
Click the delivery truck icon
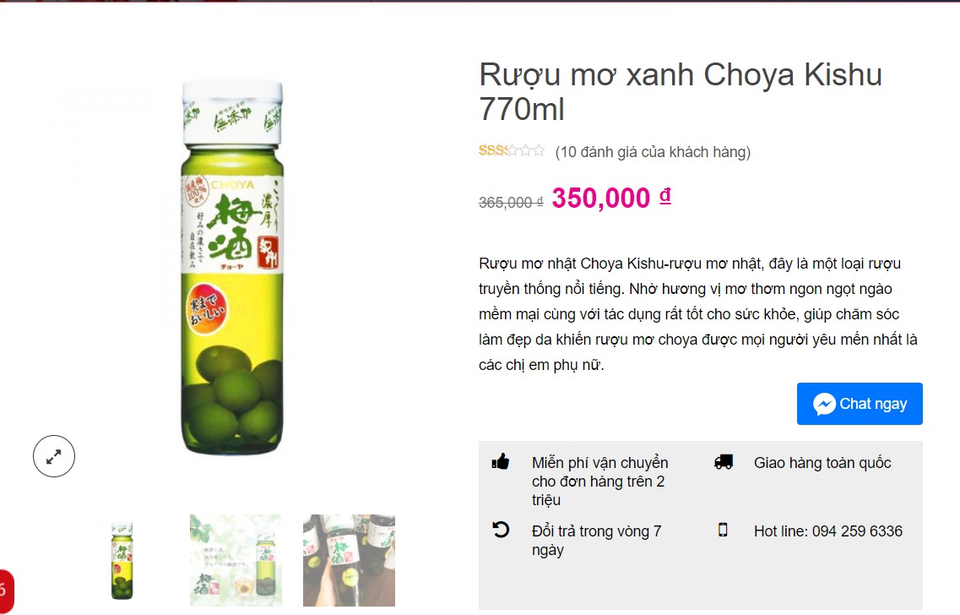click(723, 462)
